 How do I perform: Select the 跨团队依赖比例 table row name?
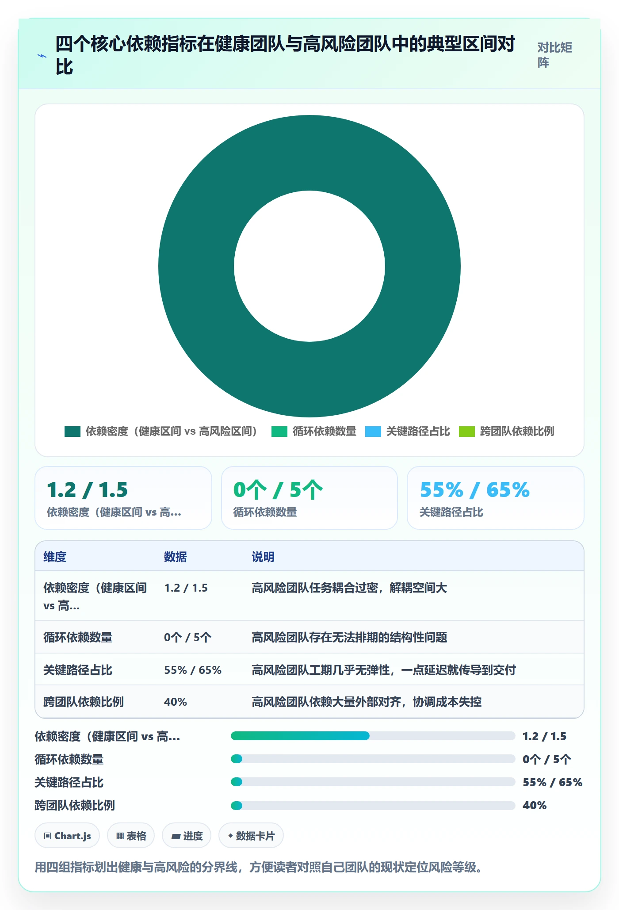84,702
